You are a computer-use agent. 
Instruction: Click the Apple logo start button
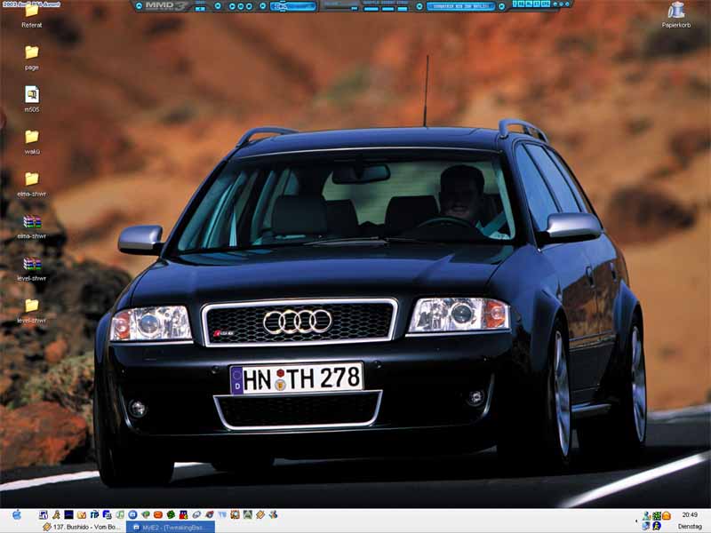[x=17, y=515]
